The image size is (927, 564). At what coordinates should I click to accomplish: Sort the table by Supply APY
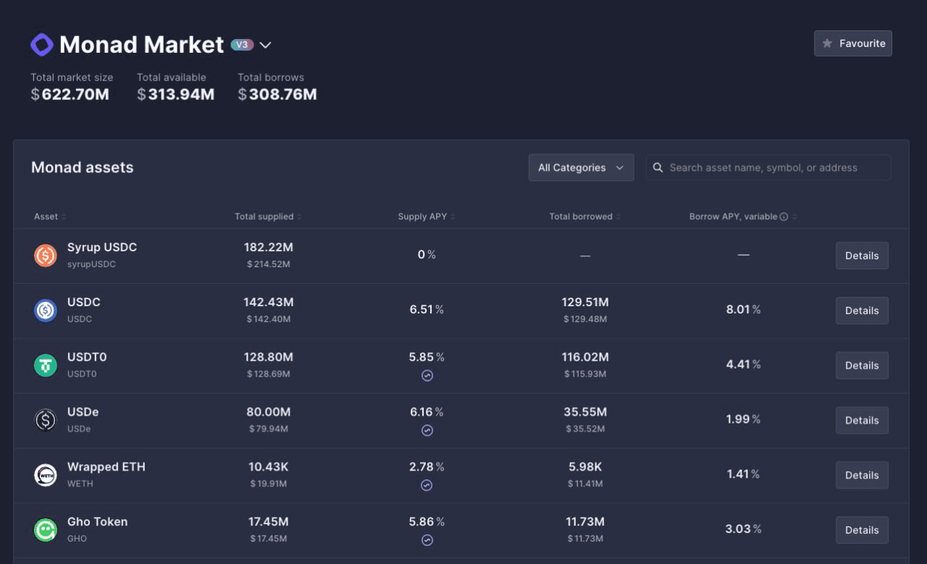click(427, 216)
